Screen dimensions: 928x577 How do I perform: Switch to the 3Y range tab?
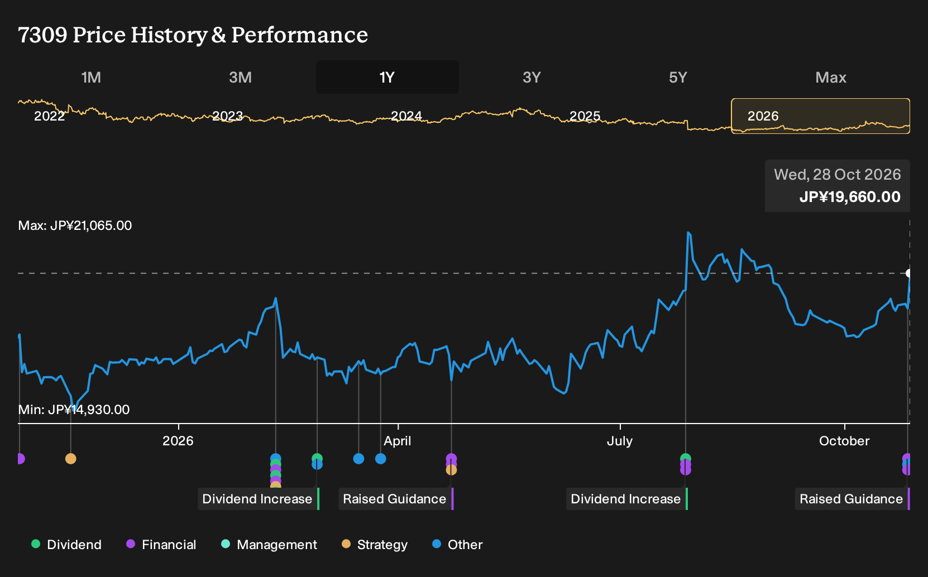point(532,77)
